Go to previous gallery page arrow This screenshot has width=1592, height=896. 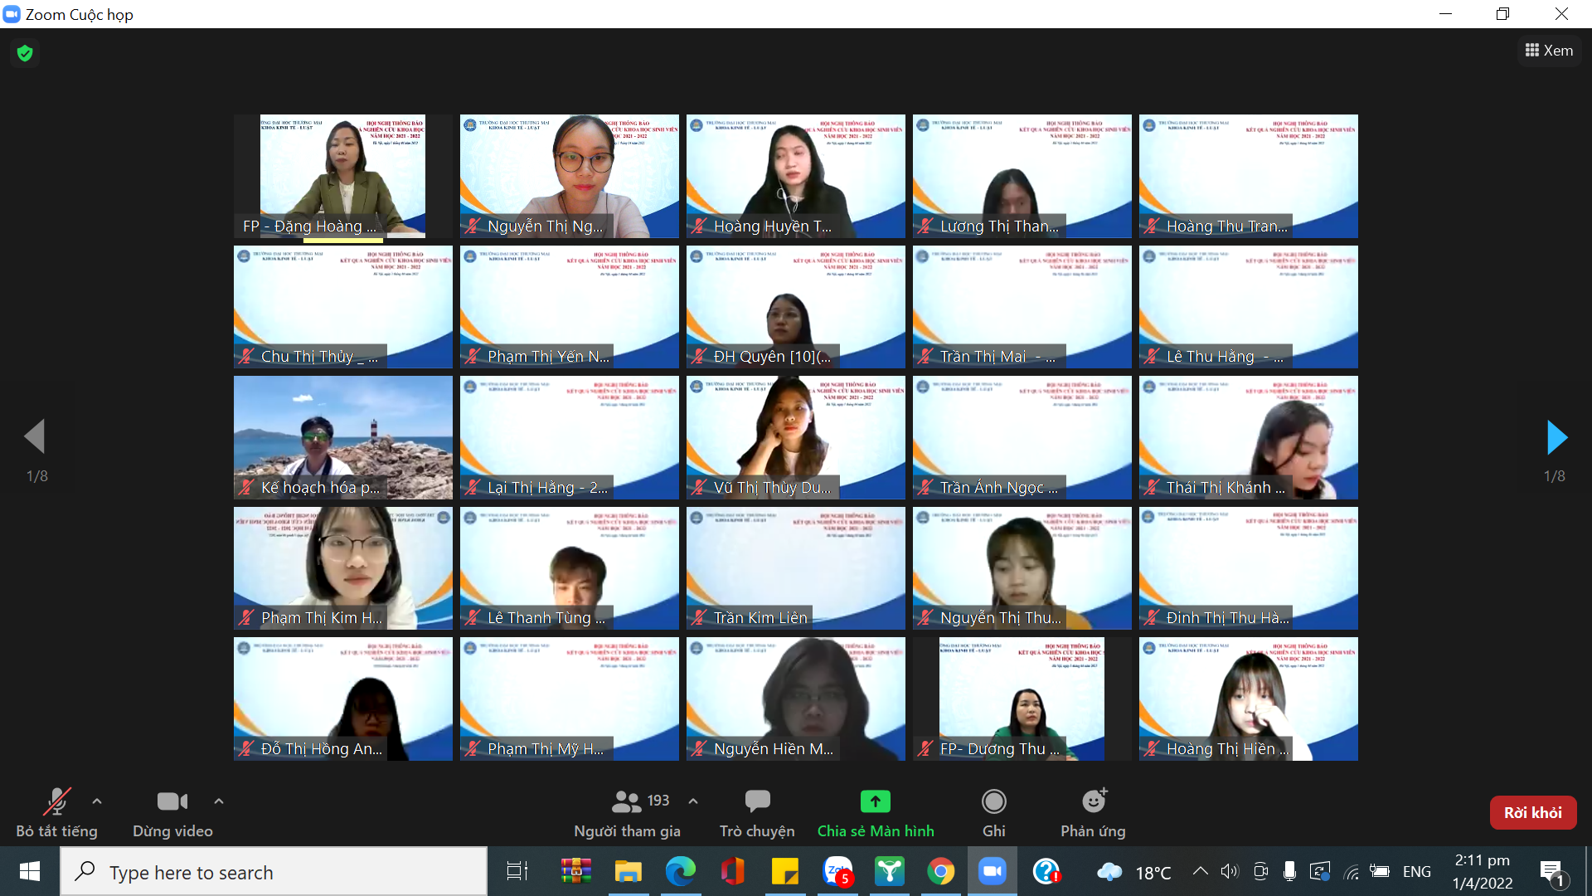35,436
